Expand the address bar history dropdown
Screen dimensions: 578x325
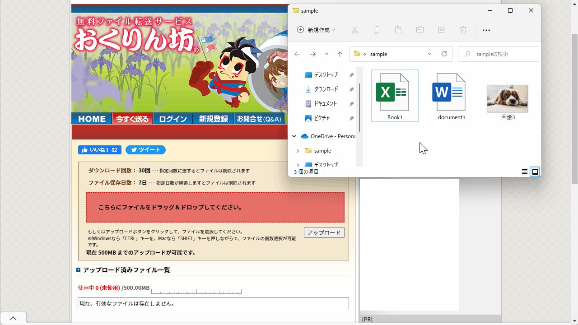pyautogui.click(x=429, y=54)
